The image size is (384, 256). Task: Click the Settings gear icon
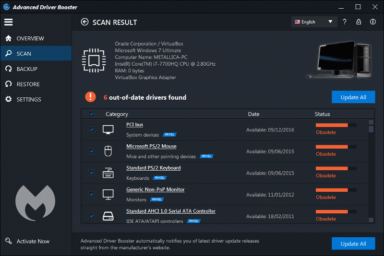[x=9, y=99]
